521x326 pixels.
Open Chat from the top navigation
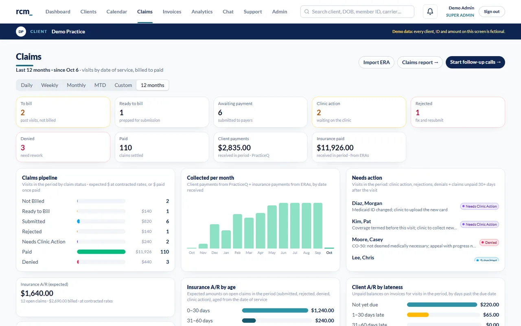228,12
